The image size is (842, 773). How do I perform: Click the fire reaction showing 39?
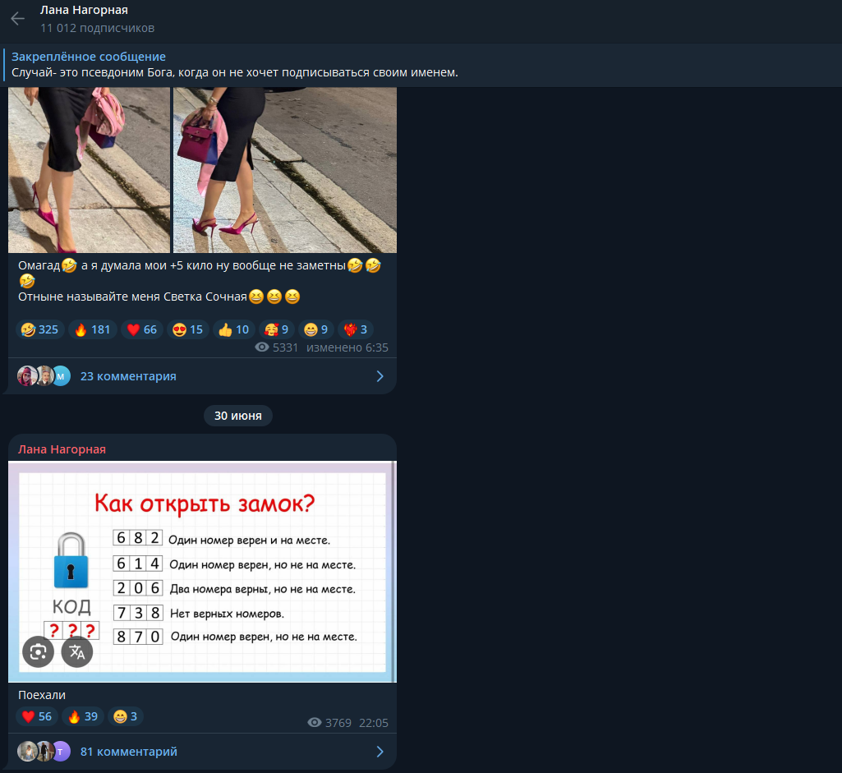coord(82,716)
